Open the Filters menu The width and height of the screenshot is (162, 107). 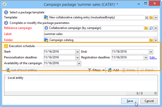pyautogui.click(x=96, y=70)
